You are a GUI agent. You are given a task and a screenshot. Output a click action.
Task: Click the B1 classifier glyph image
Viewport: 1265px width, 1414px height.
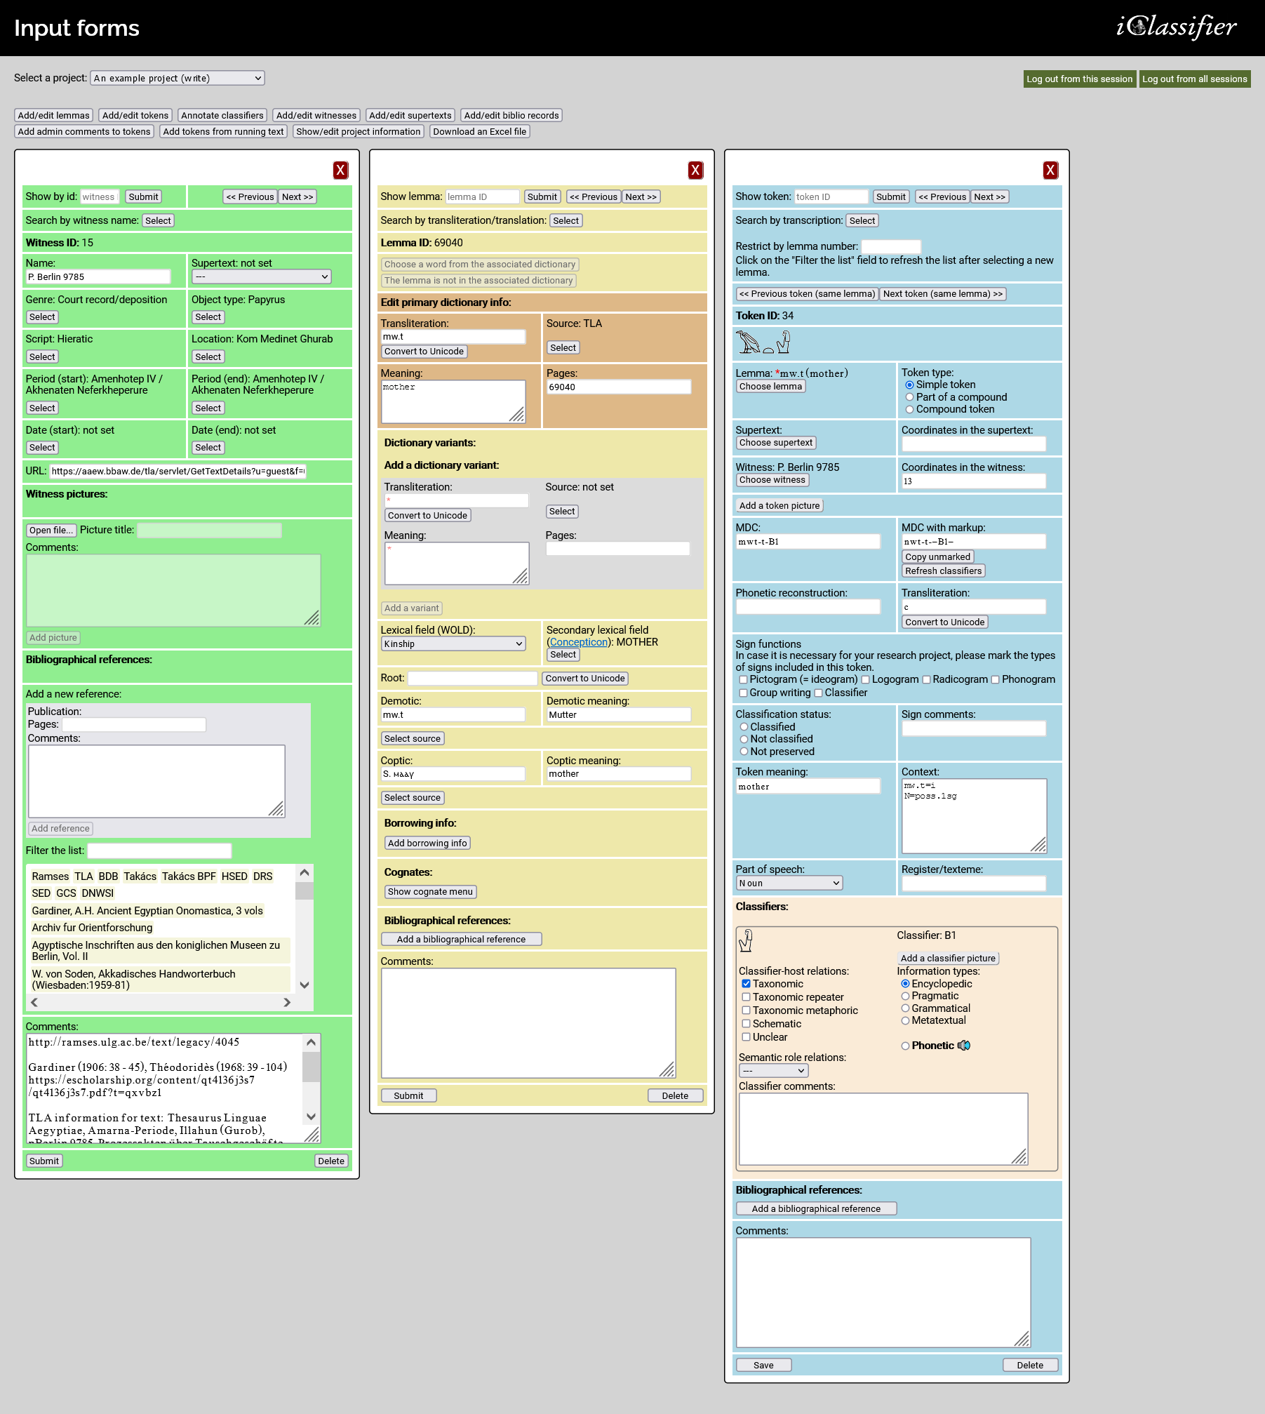(746, 940)
